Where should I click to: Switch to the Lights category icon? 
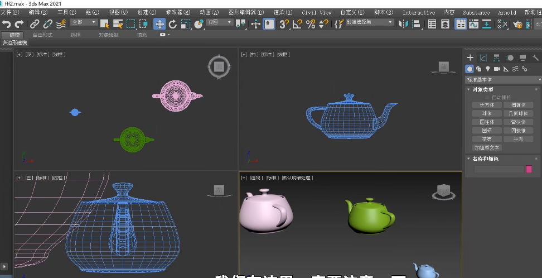(x=487, y=69)
